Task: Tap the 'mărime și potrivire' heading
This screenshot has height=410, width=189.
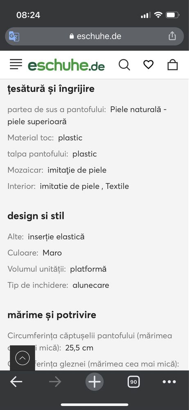Action: (x=52, y=315)
